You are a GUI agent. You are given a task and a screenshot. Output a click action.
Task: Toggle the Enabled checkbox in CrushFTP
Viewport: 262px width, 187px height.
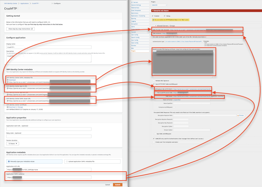point(153,16)
